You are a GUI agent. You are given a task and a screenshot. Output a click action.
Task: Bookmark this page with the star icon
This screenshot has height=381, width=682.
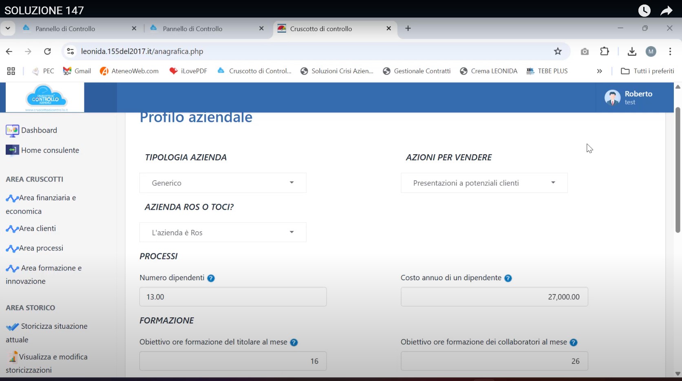pyautogui.click(x=558, y=51)
